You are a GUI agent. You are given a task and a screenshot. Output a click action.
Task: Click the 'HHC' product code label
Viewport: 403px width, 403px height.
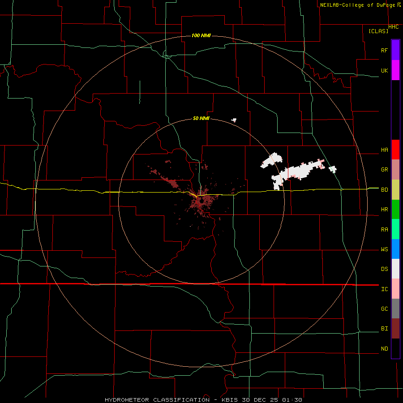[x=394, y=27]
